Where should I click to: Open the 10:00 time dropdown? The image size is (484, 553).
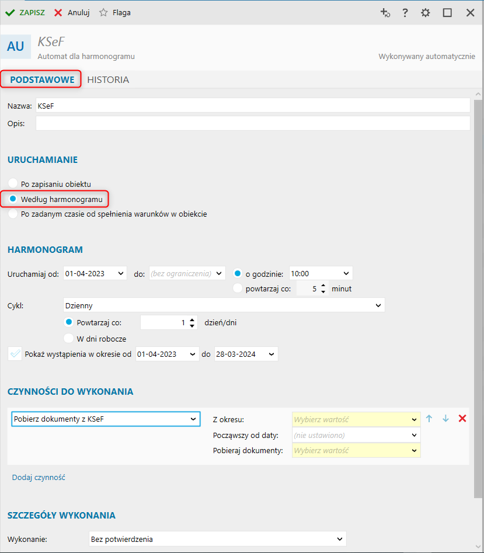point(346,274)
